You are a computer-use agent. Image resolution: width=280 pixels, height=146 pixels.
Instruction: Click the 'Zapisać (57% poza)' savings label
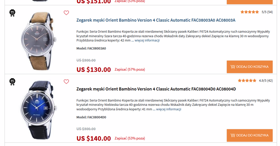[x=130, y=70]
